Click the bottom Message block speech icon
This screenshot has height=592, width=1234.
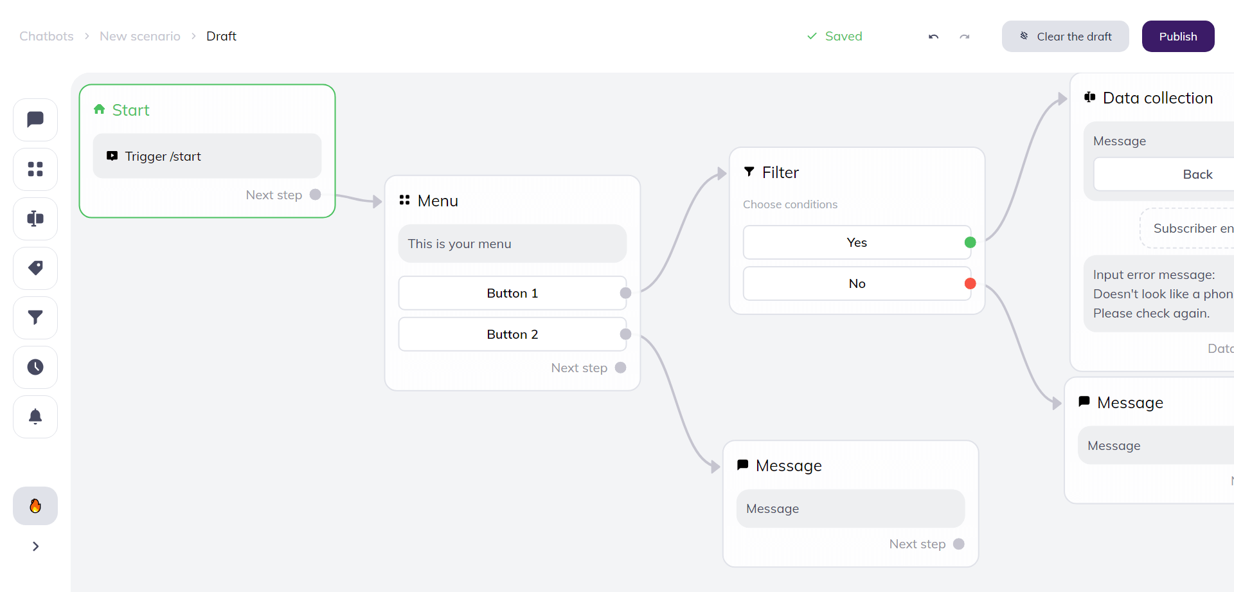[x=743, y=465]
